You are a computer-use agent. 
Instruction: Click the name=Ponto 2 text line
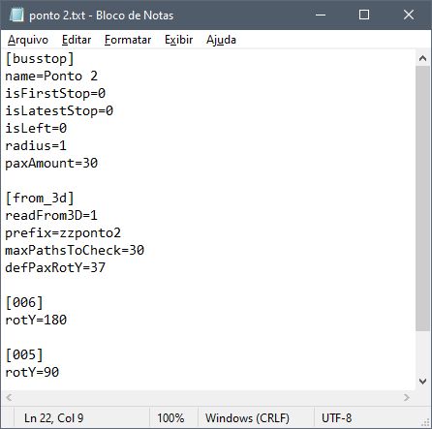(51, 77)
